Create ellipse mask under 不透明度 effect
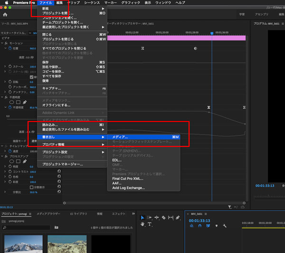This screenshot has height=253, width=285. pos(11,102)
